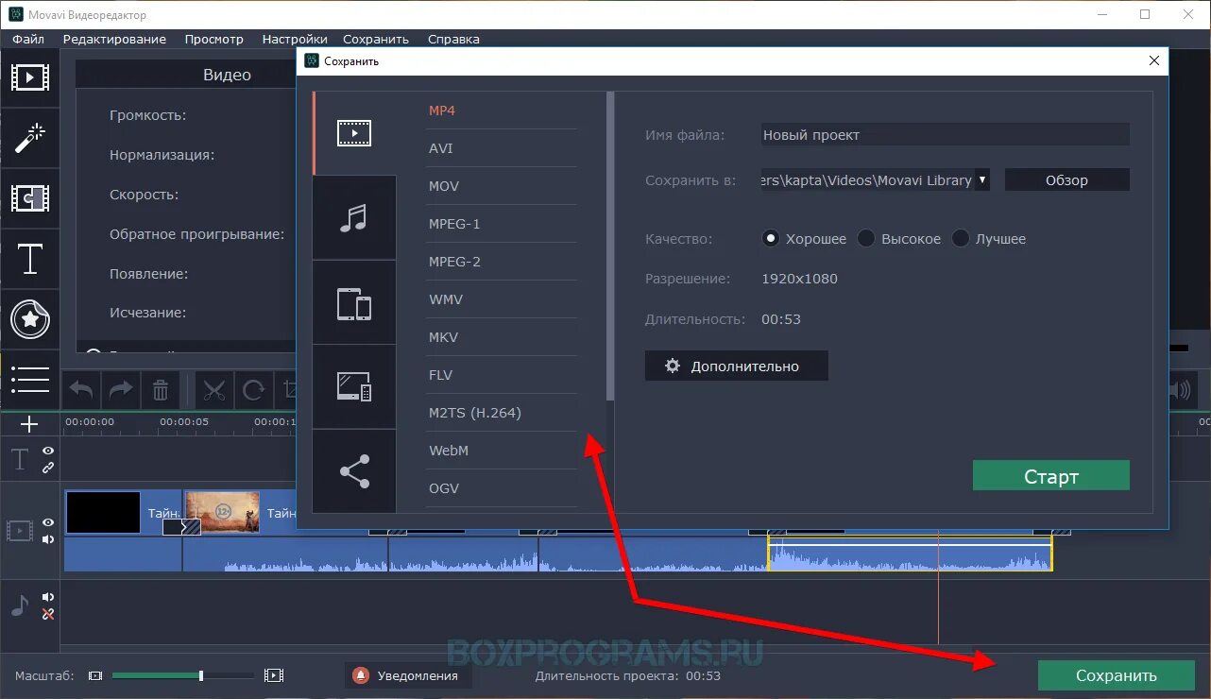Toggle title track visibility eye
1211x699 pixels.
point(47,452)
